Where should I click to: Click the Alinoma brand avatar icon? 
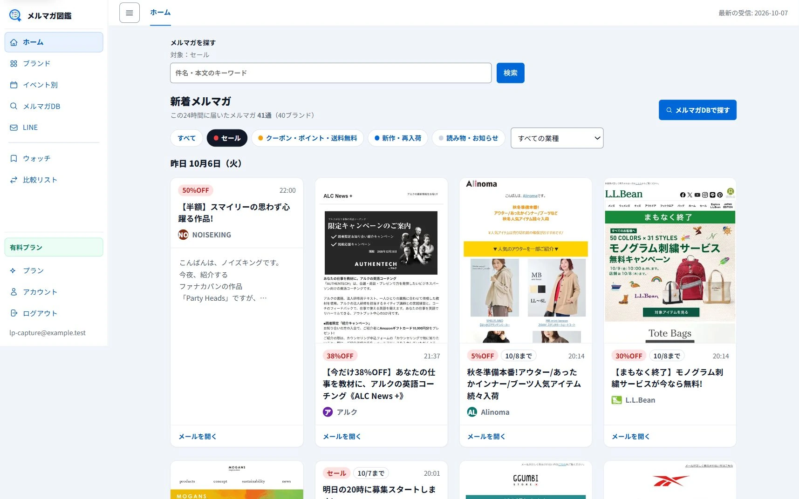pyautogui.click(x=472, y=412)
